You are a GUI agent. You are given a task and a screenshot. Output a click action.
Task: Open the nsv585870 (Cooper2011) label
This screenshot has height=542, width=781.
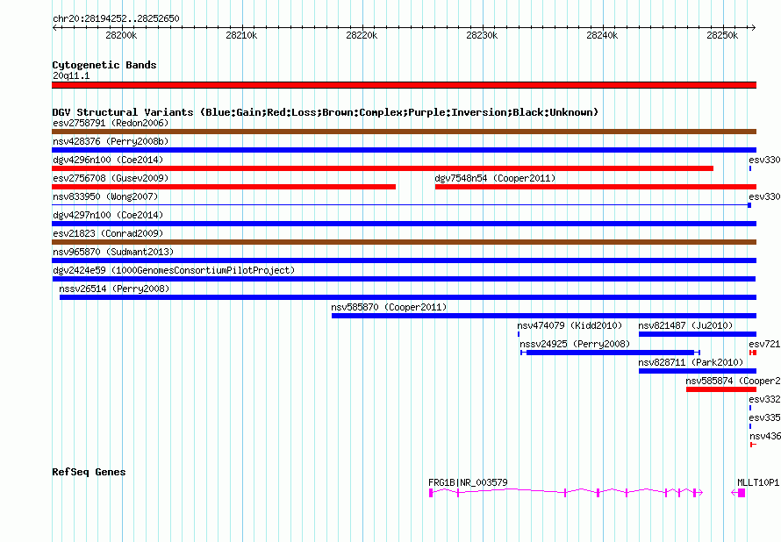pos(389,307)
